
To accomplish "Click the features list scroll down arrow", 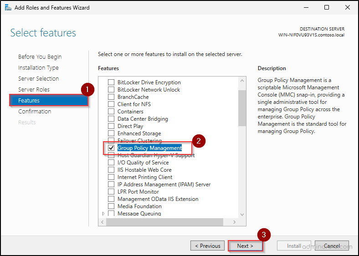I will 242,215.
